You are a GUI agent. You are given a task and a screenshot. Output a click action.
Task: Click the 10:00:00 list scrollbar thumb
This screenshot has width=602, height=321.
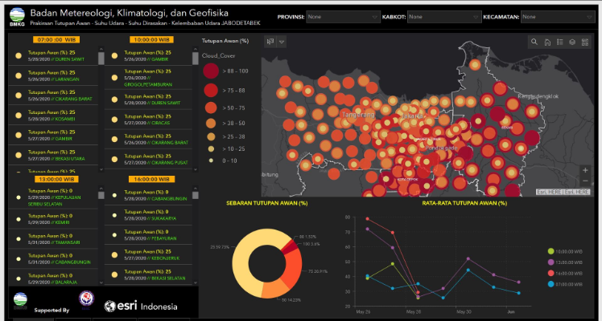pos(196,59)
